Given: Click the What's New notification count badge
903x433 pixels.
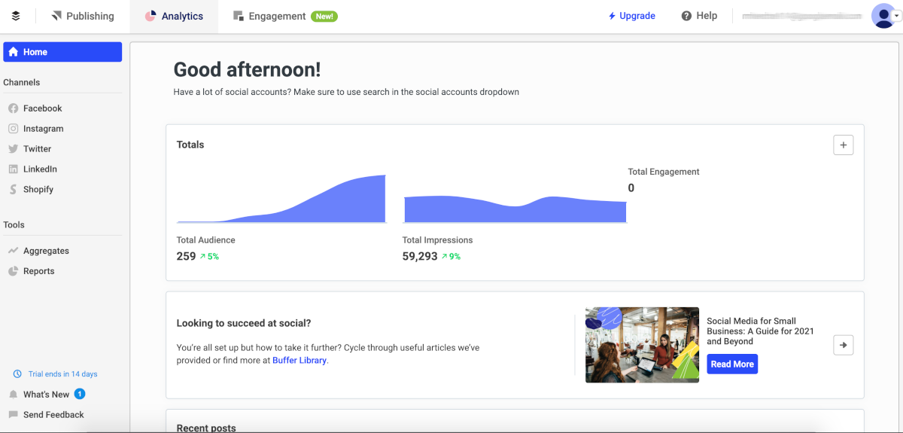Looking at the screenshot, I should coord(80,394).
